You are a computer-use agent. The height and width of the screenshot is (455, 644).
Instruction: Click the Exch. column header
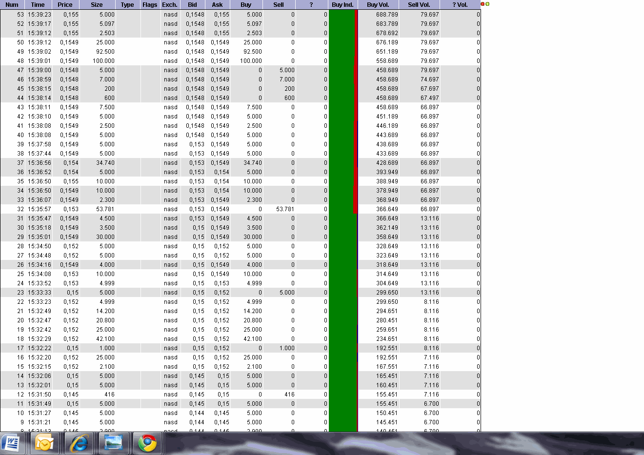(x=169, y=5)
